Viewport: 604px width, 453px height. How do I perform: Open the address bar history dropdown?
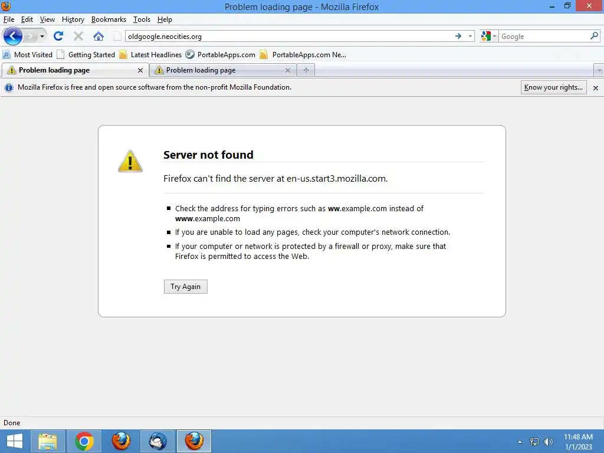pyautogui.click(x=470, y=36)
